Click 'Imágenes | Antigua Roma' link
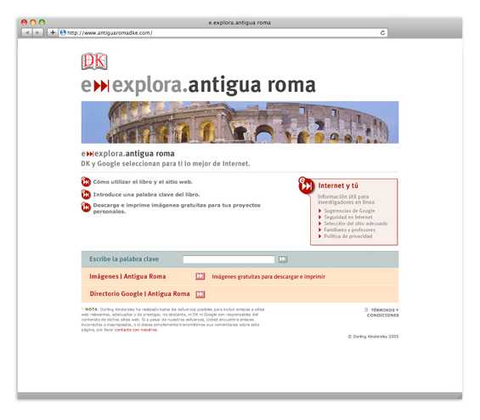This screenshot has width=480, height=420. click(127, 276)
